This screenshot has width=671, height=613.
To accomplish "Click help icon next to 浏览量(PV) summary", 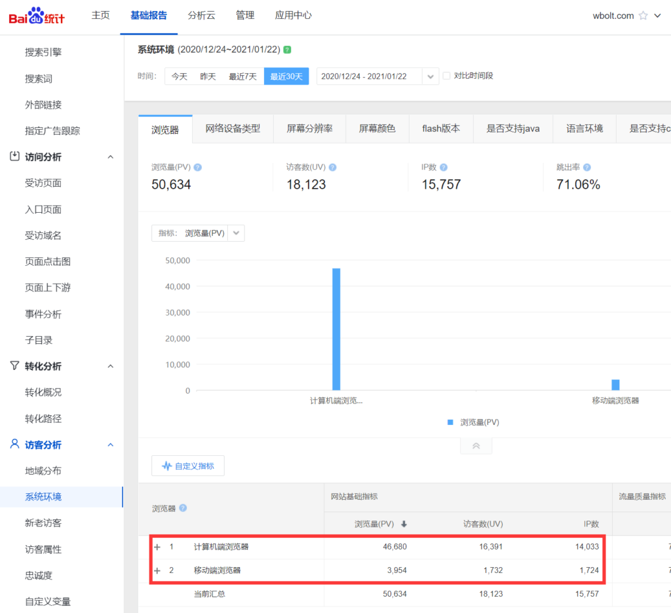I will 198,168.
